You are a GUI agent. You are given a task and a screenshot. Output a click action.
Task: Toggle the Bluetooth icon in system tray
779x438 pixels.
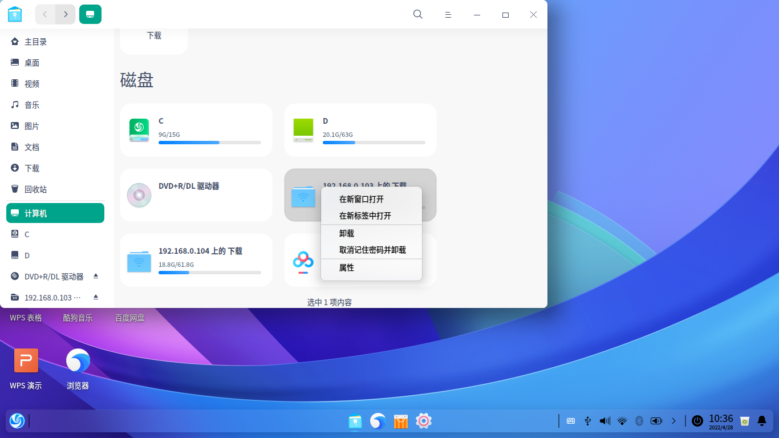tap(639, 421)
